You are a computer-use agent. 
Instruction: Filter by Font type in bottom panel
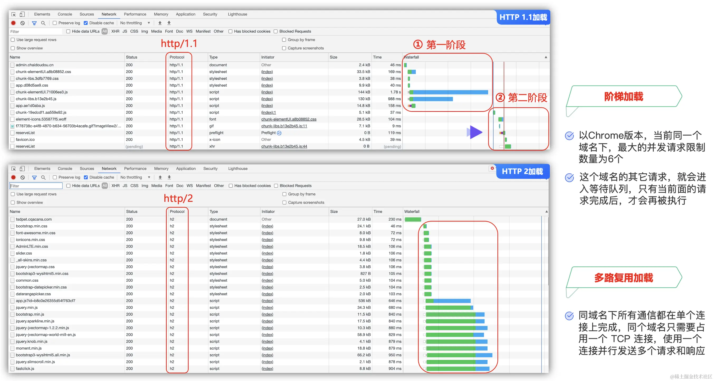tap(169, 186)
